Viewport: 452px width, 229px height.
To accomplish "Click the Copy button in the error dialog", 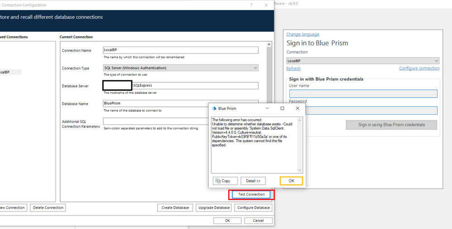I will pos(225,181).
